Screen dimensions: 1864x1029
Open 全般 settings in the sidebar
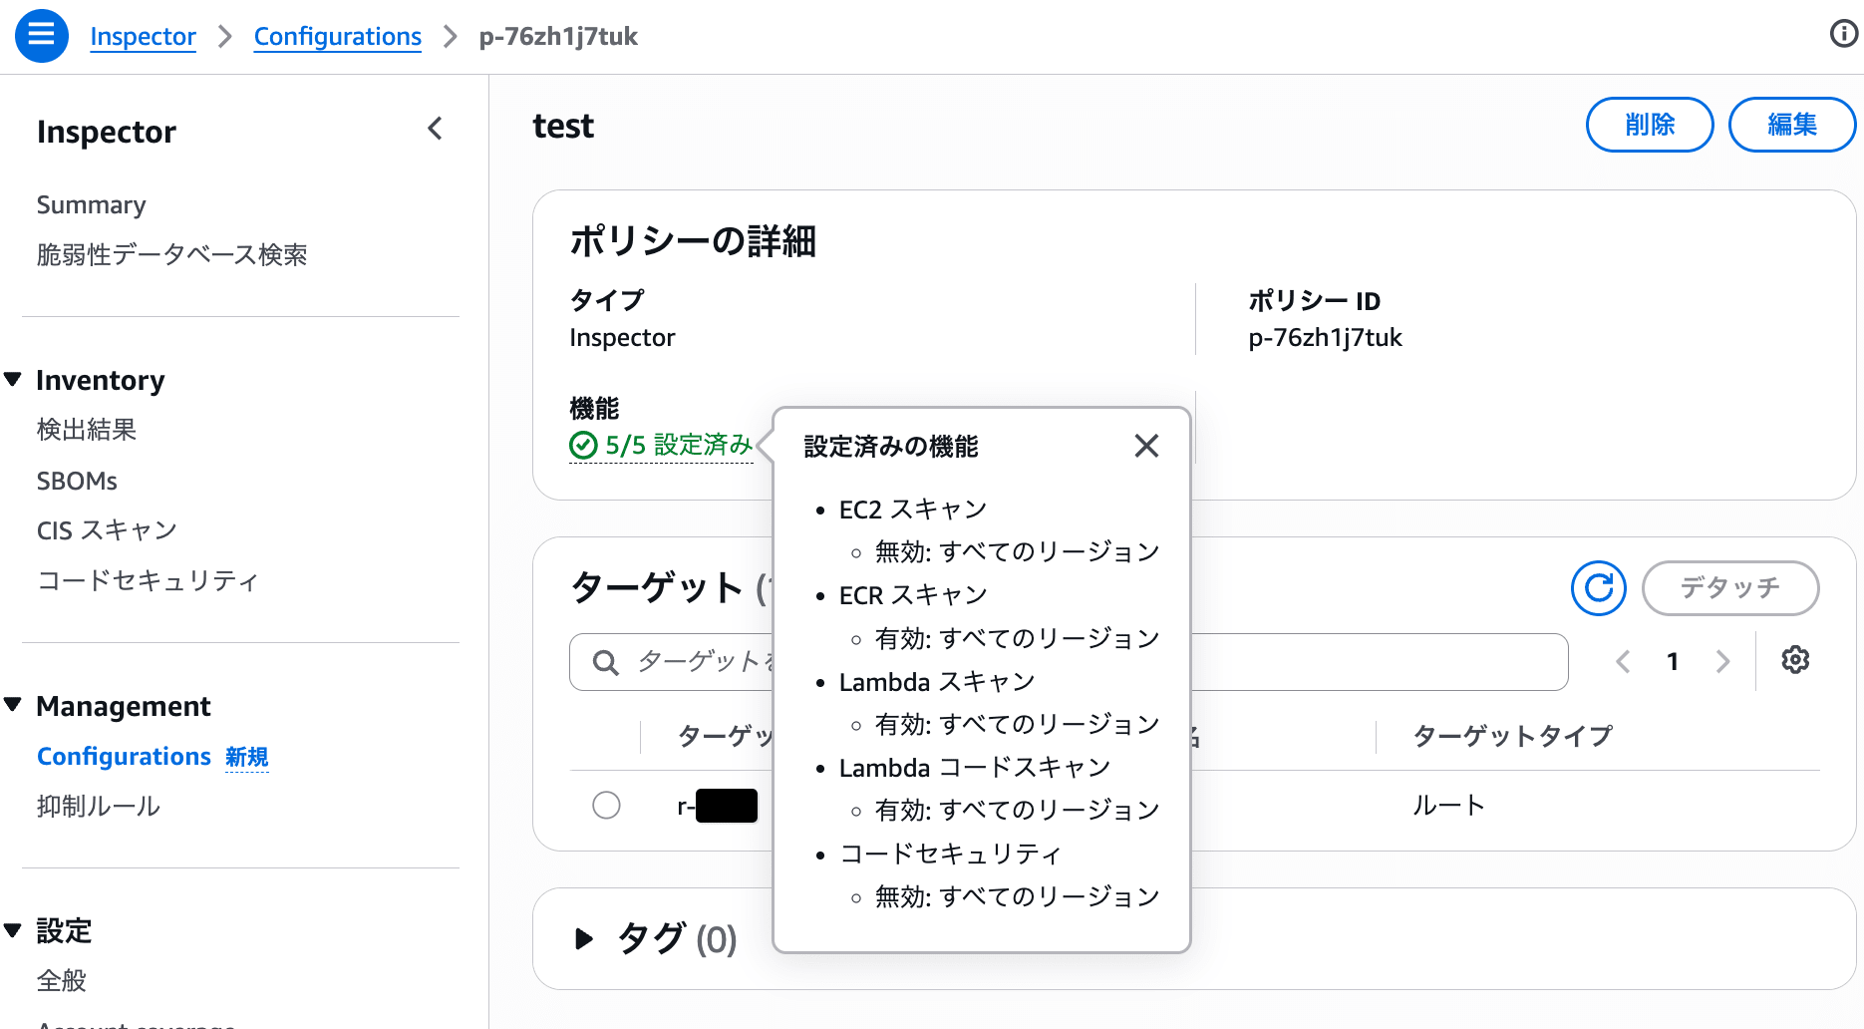click(x=62, y=980)
